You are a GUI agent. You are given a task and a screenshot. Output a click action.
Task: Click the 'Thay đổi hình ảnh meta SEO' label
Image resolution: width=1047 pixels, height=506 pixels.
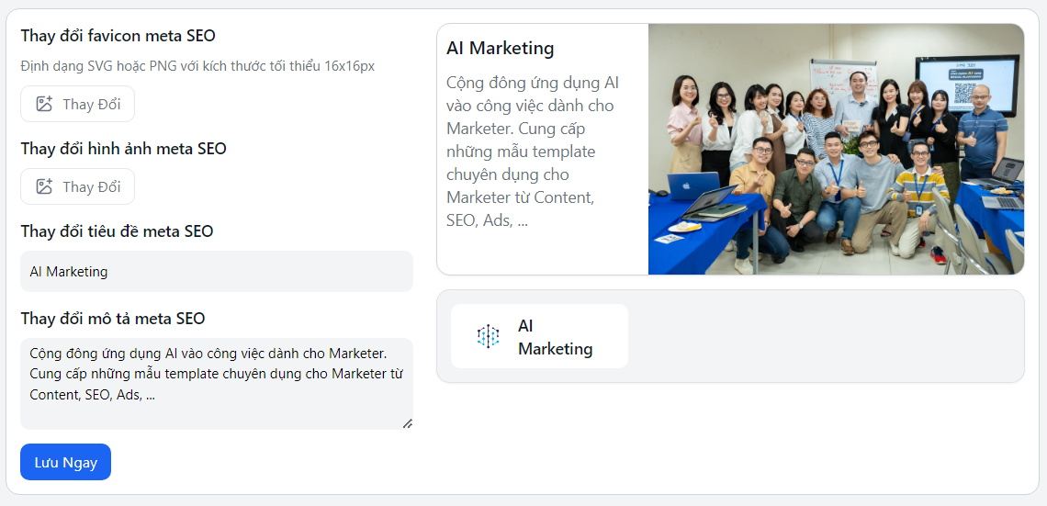coord(123,149)
